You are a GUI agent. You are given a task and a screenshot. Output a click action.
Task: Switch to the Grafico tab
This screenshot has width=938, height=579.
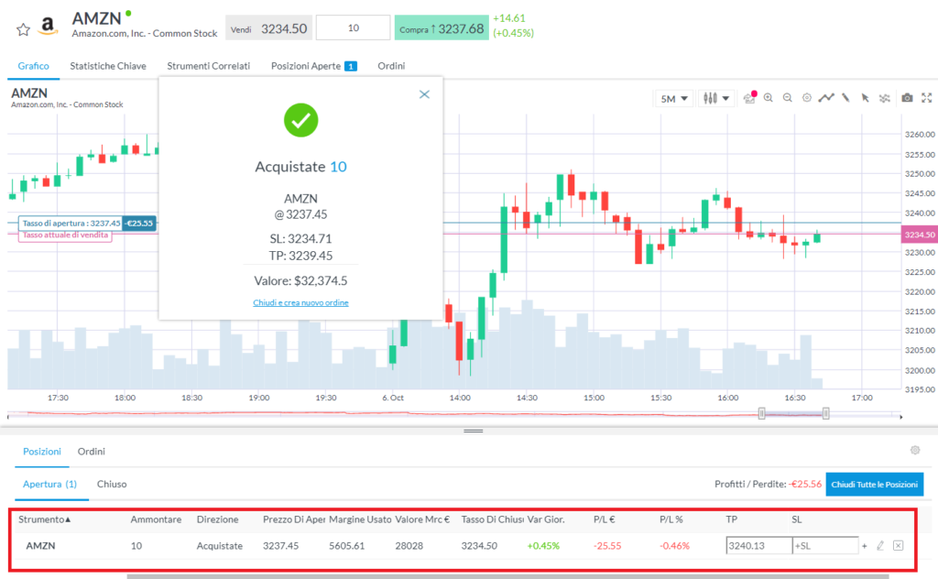point(34,66)
